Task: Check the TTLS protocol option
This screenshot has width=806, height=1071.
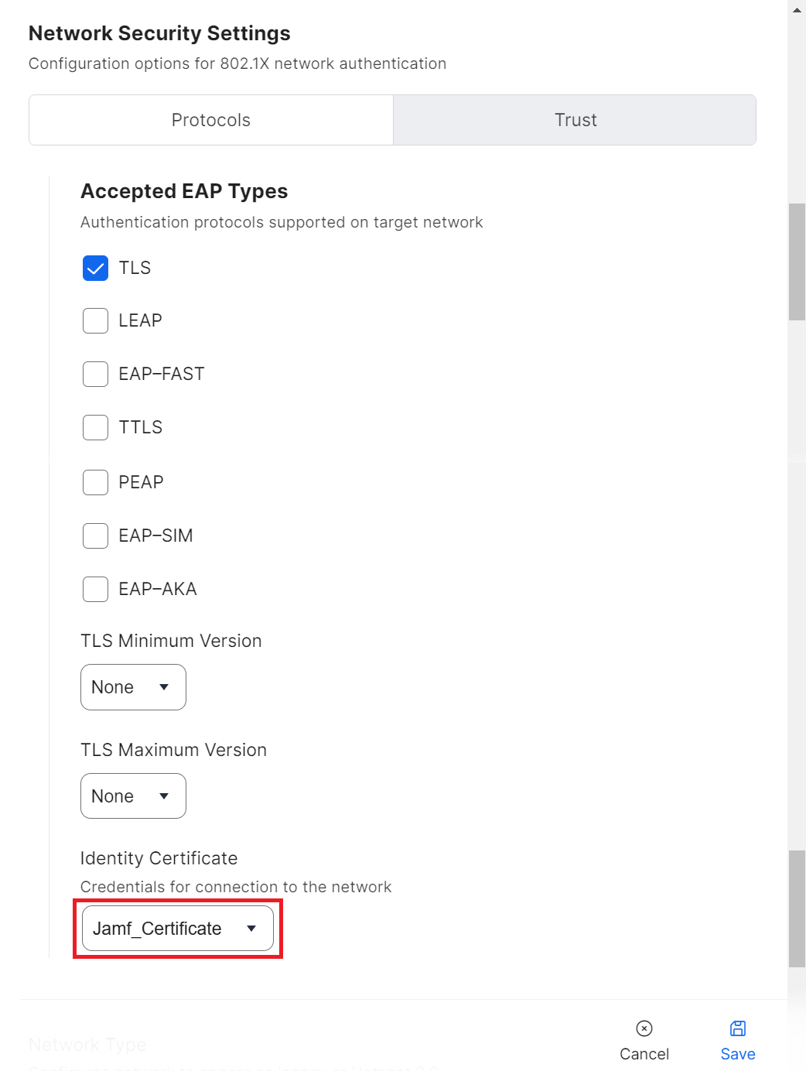Action: click(x=95, y=427)
